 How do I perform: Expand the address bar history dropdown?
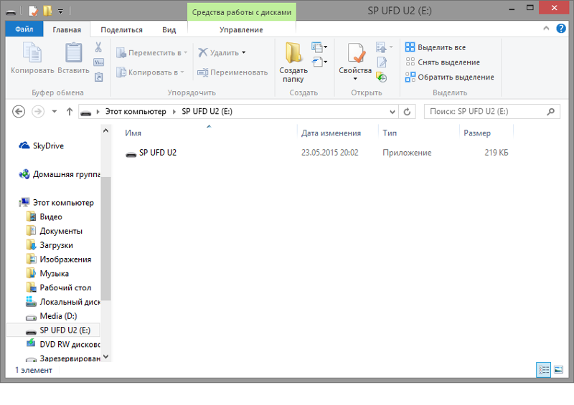pos(392,112)
